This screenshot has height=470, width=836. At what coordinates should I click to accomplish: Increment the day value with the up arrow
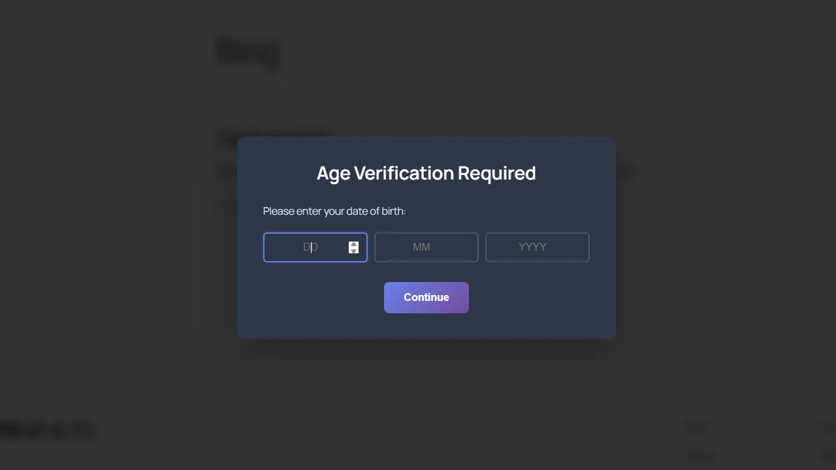[353, 243]
